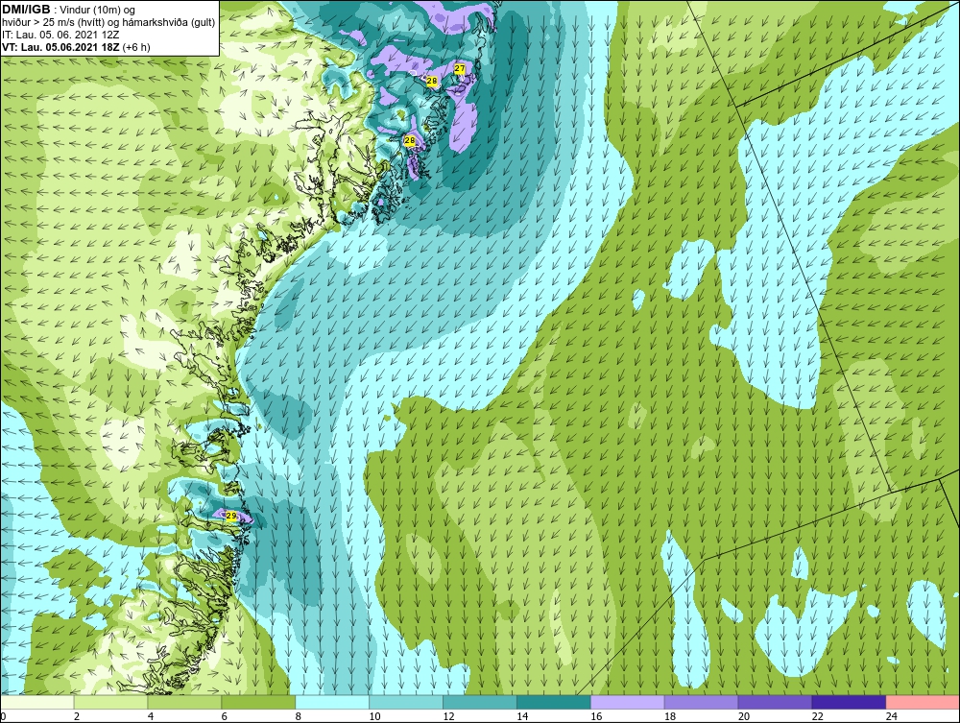Click the 'IT: Lau. 05. 06. 2021 12Z' line
Image resolution: width=960 pixels, height=723 pixels.
[x=60, y=35]
